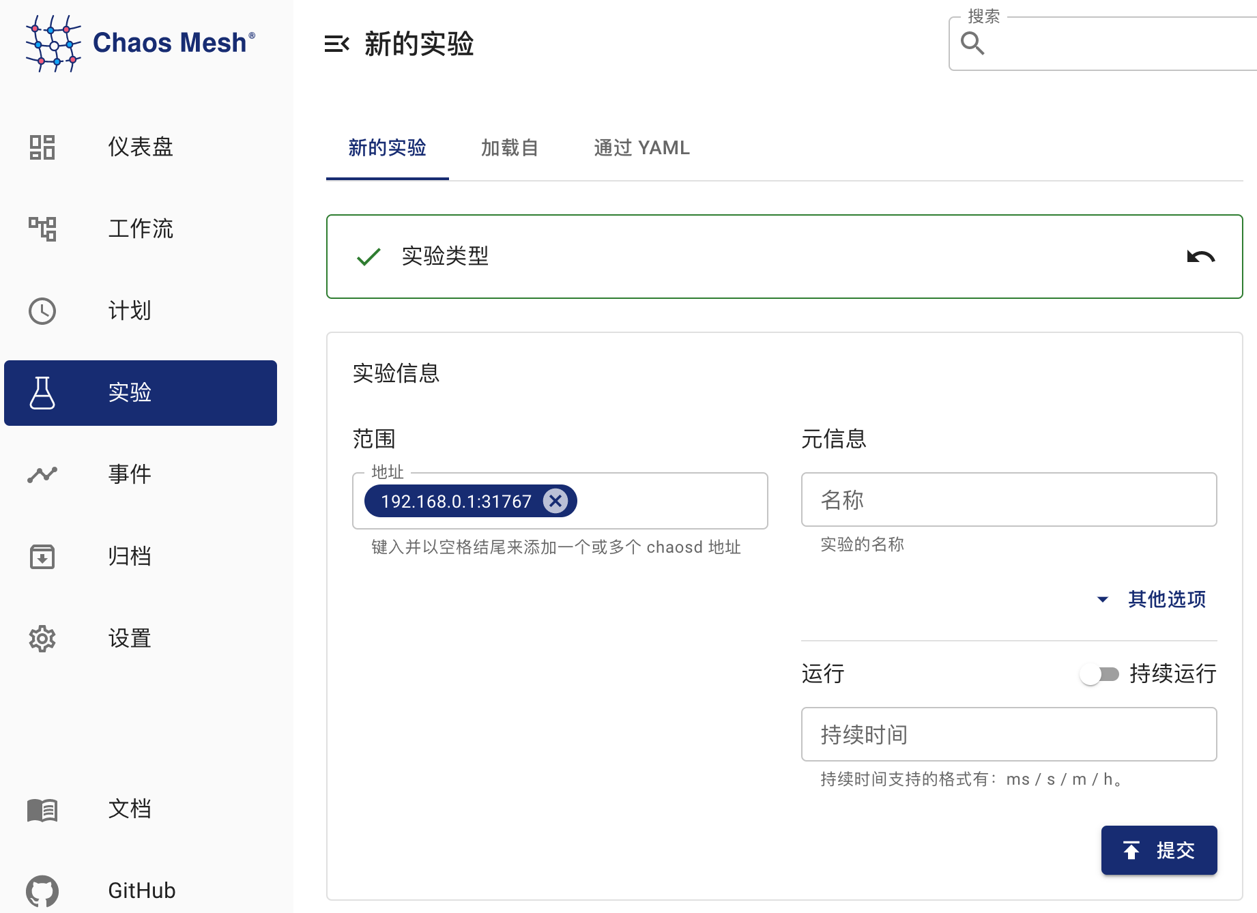Viewport: 1257px width, 913px height.
Task: Expand the 其他选项 options section
Action: click(1166, 599)
